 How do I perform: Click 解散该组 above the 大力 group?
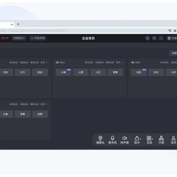coord(34,62)
